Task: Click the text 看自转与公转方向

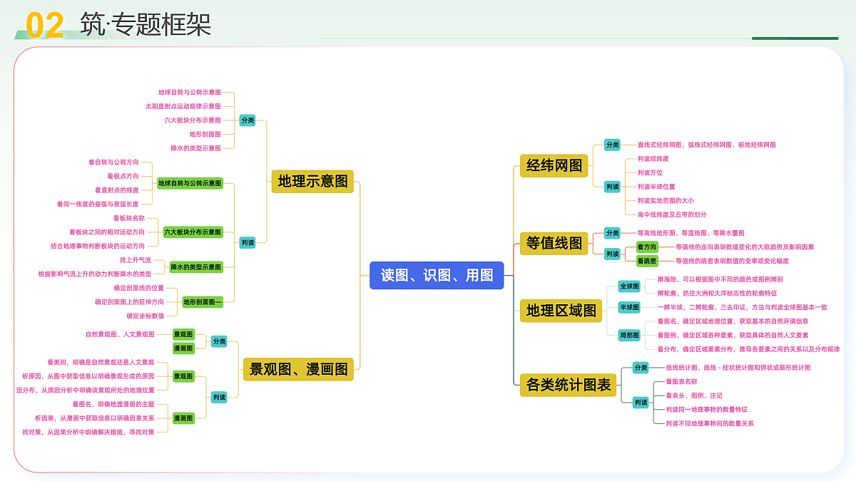Action: pyautogui.click(x=114, y=162)
